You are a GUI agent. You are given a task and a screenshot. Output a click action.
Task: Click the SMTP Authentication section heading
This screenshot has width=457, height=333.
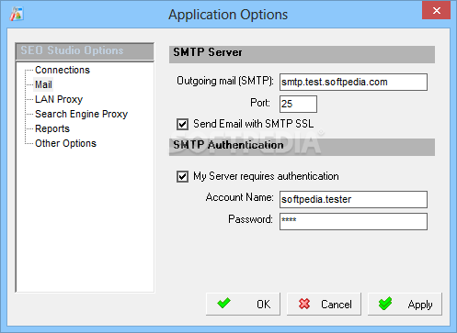tap(302, 147)
